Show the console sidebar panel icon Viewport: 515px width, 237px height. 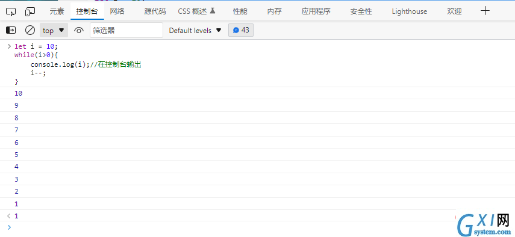pyautogui.click(x=11, y=31)
